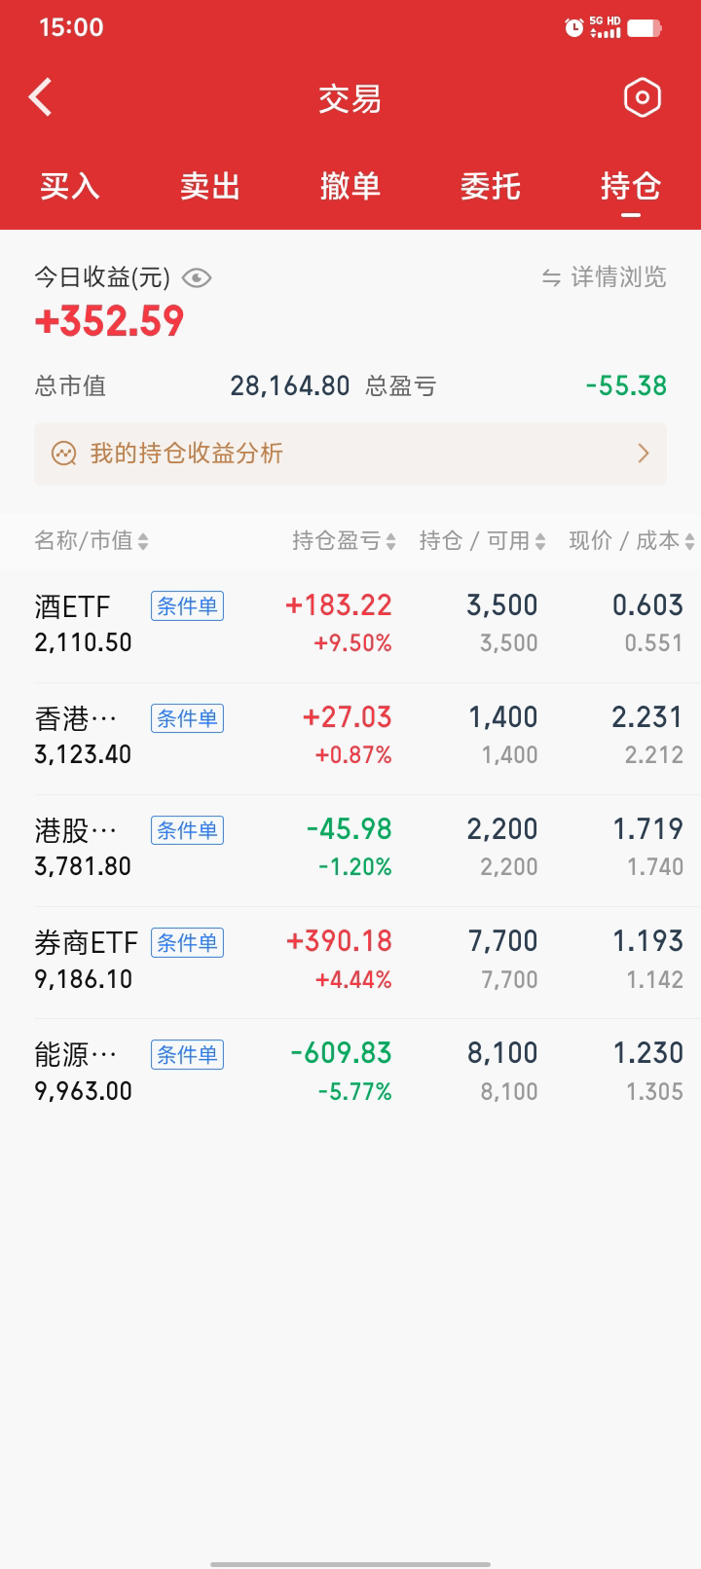This screenshot has width=701, height=1569.
Task: Tap the back arrow icon
Action: tap(41, 97)
